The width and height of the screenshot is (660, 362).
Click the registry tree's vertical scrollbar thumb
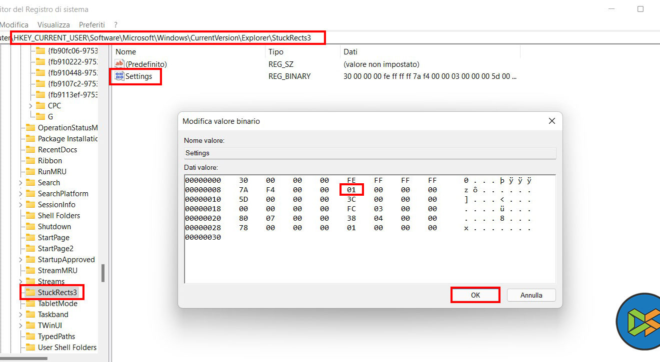click(x=103, y=273)
